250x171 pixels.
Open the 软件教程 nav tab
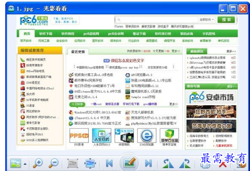pos(68,34)
